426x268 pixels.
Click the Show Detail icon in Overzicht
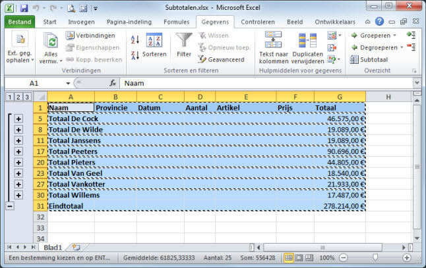click(411, 35)
